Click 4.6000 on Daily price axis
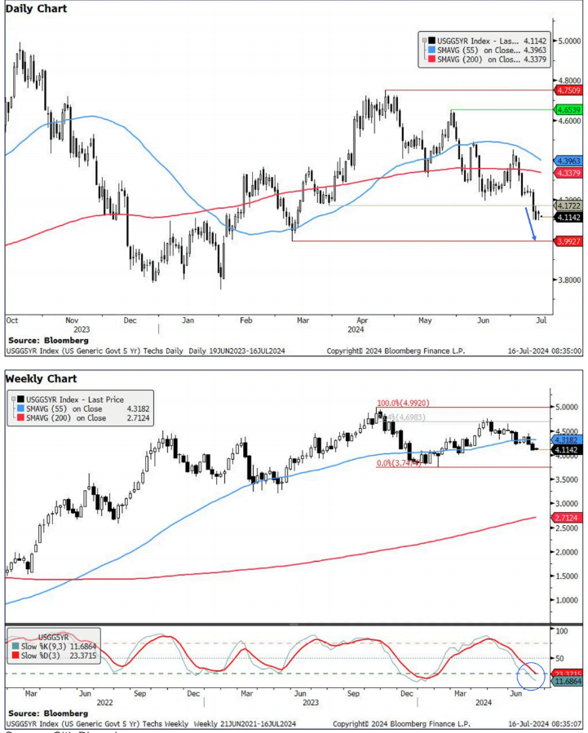This screenshot has height=733, width=588. tap(569, 121)
